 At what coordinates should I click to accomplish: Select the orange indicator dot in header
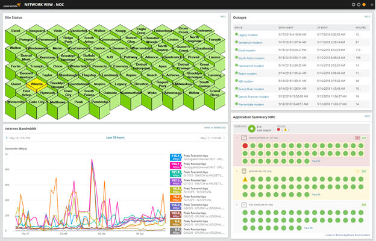364,5
